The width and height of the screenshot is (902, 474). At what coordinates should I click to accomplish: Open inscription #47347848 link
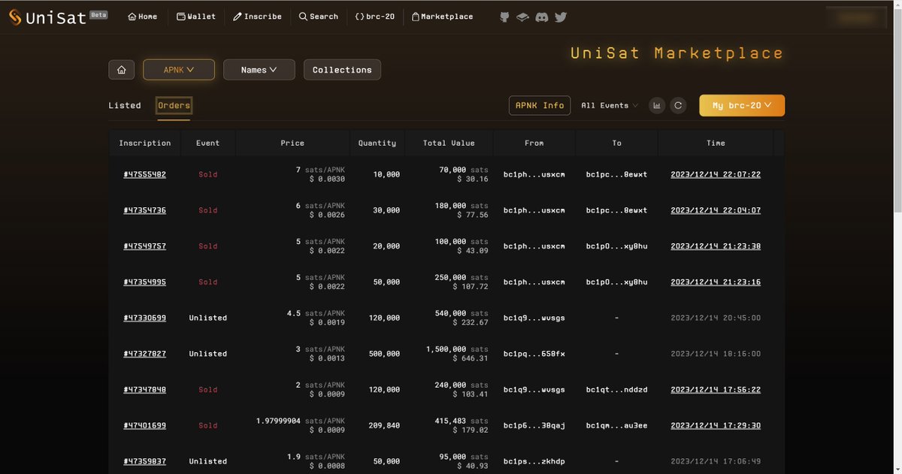[145, 390]
